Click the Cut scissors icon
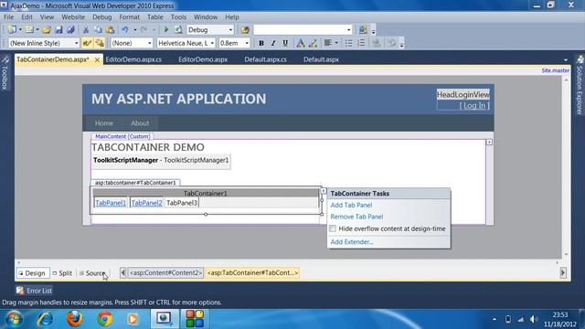 [86, 30]
